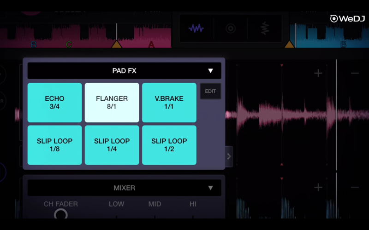This screenshot has height=230, width=369.
Task: Select the vertical waveform view icon
Action: point(264,29)
